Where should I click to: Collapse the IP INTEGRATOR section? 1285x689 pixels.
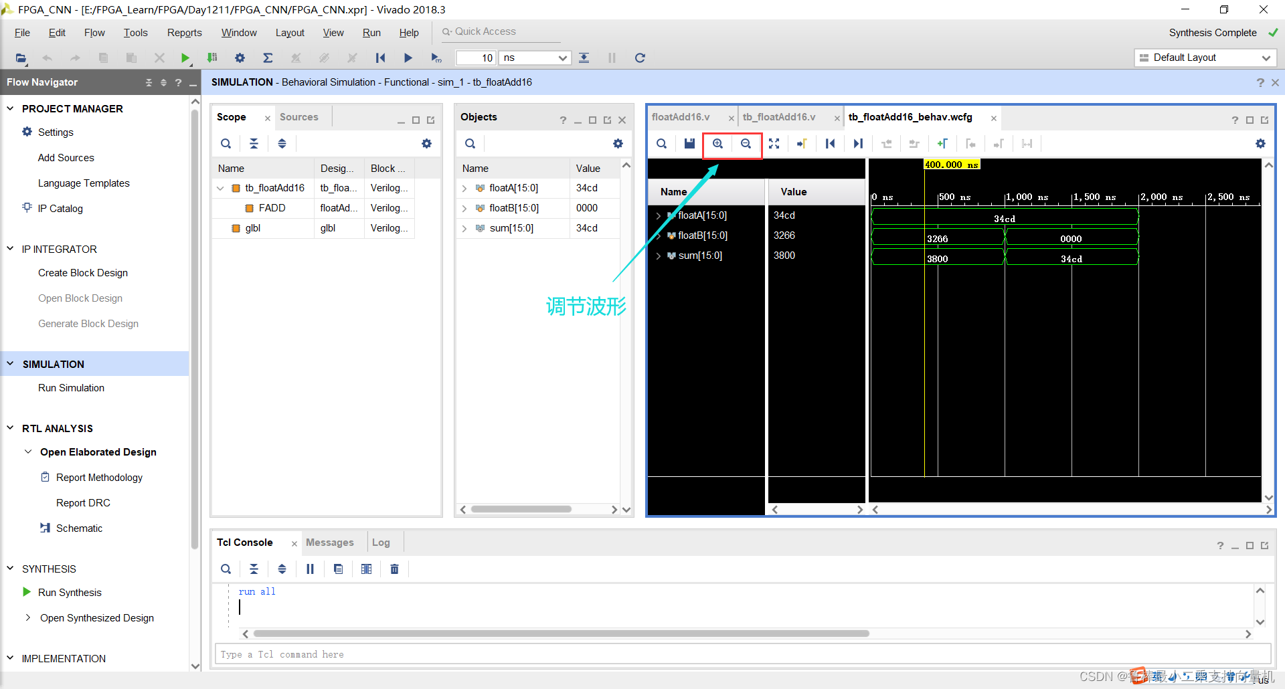10,249
